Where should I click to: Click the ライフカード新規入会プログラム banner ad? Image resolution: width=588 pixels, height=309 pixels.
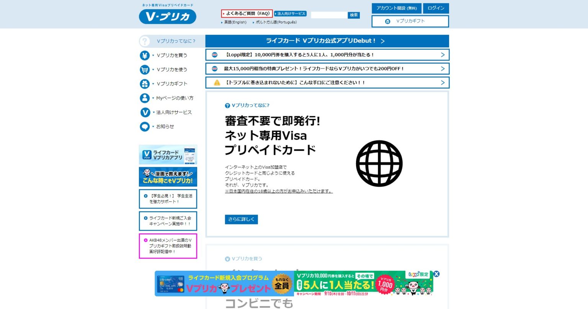pos(224,283)
